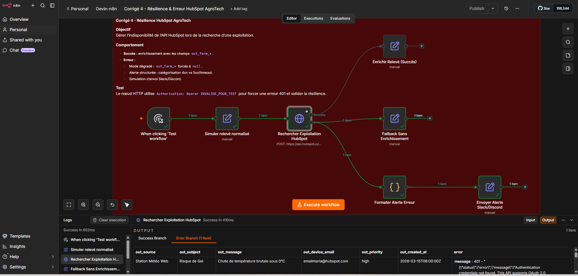Click the Execute workflow button

pyautogui.click(x=318, y=205)
